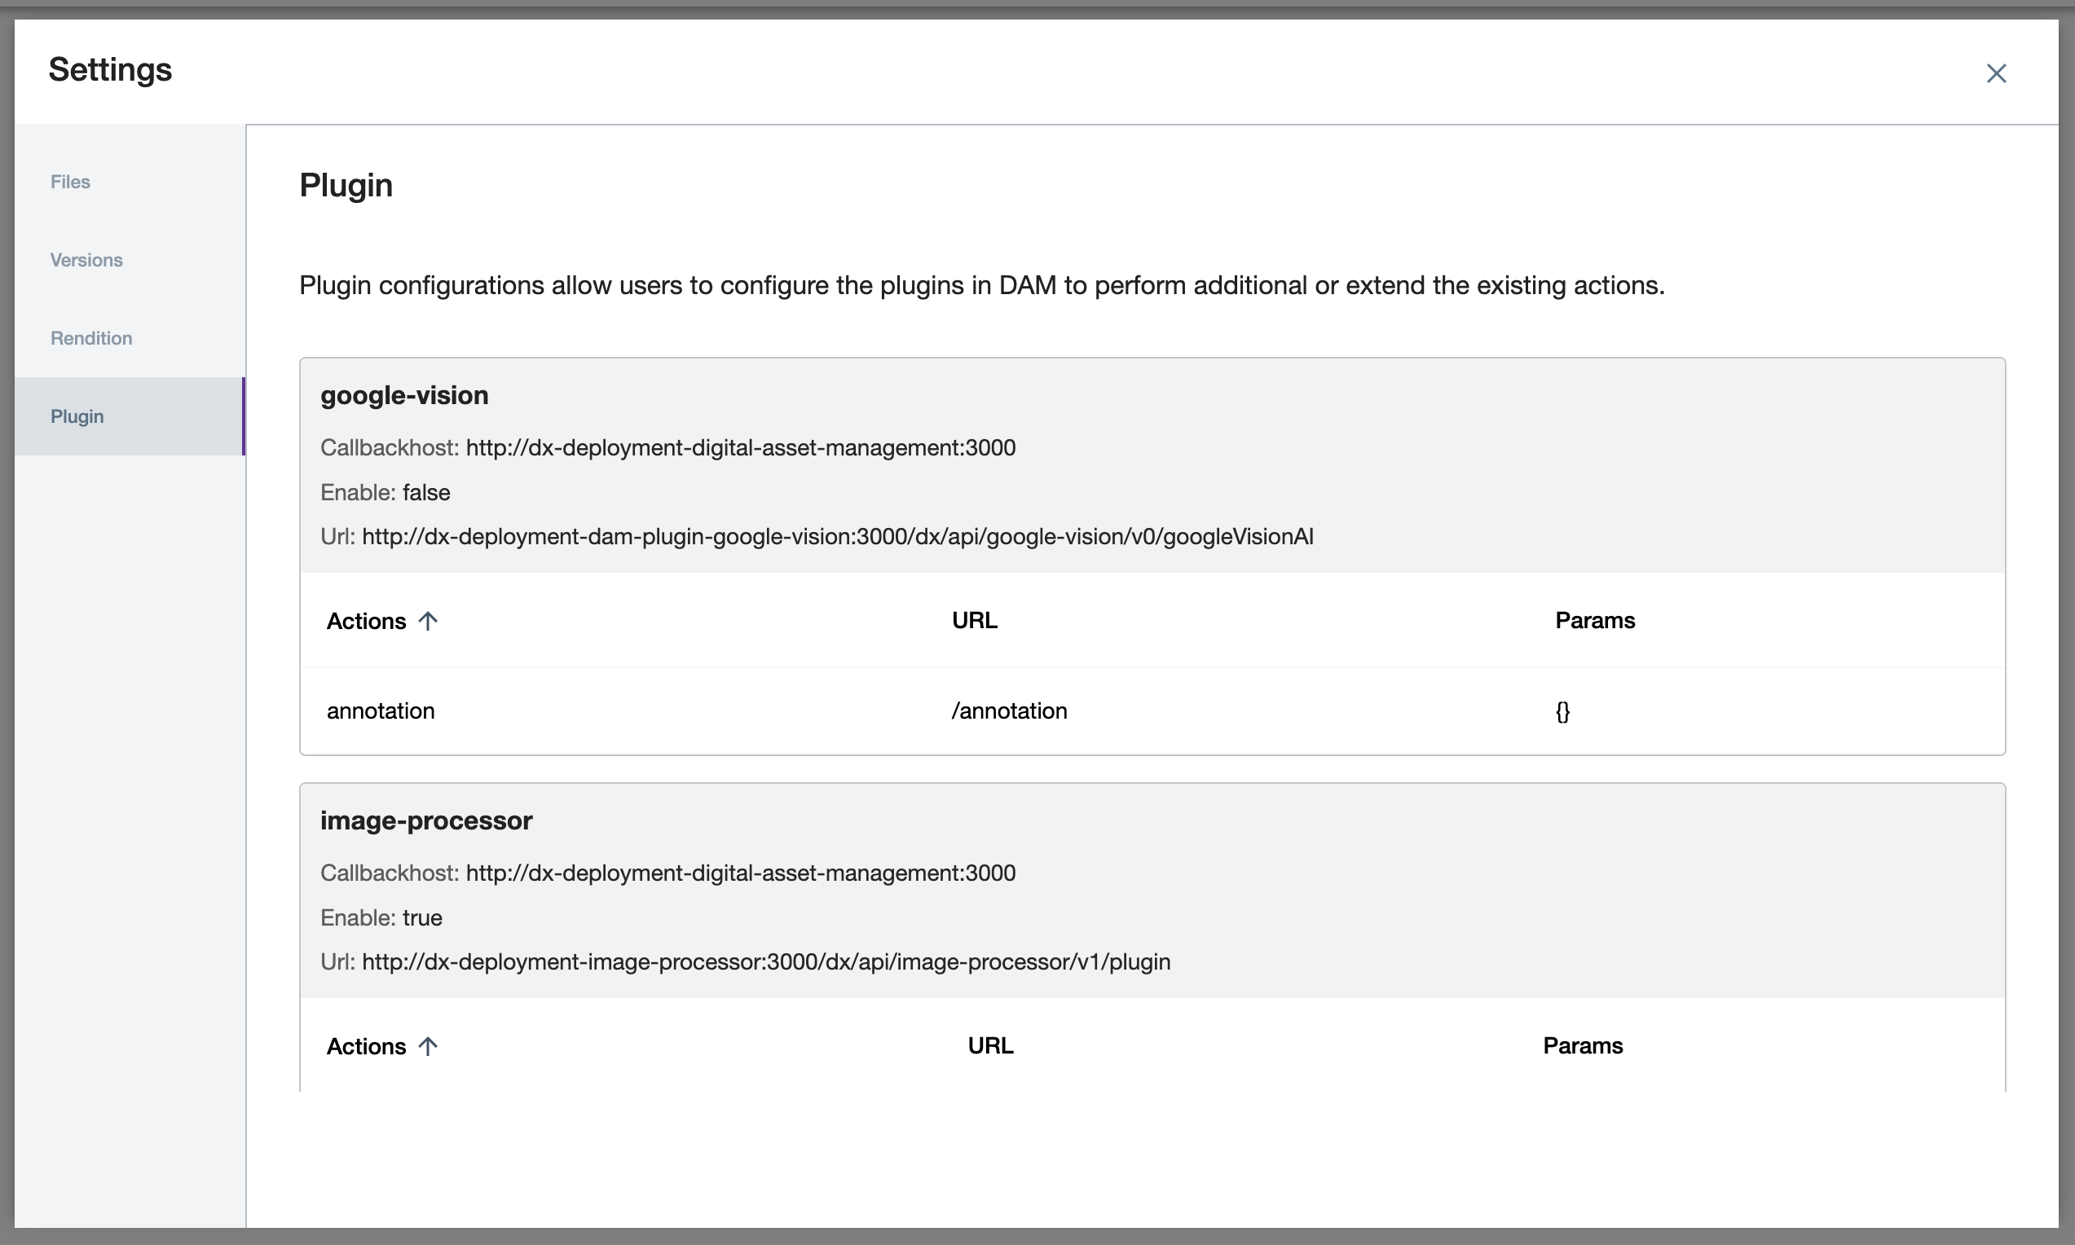Select the Versions settings tab
This screenshot has width=2075, height=1245.
86,259
